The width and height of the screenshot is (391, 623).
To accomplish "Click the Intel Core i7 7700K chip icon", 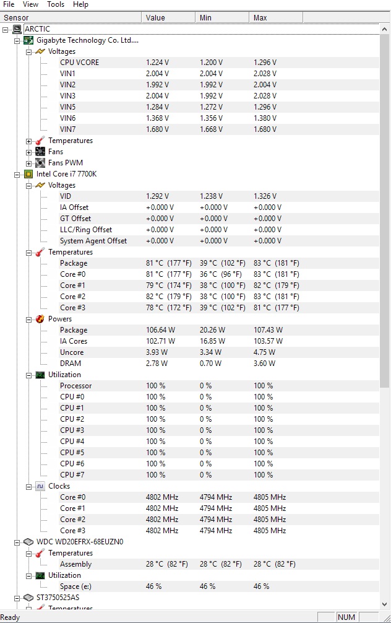I will [28, 174].
